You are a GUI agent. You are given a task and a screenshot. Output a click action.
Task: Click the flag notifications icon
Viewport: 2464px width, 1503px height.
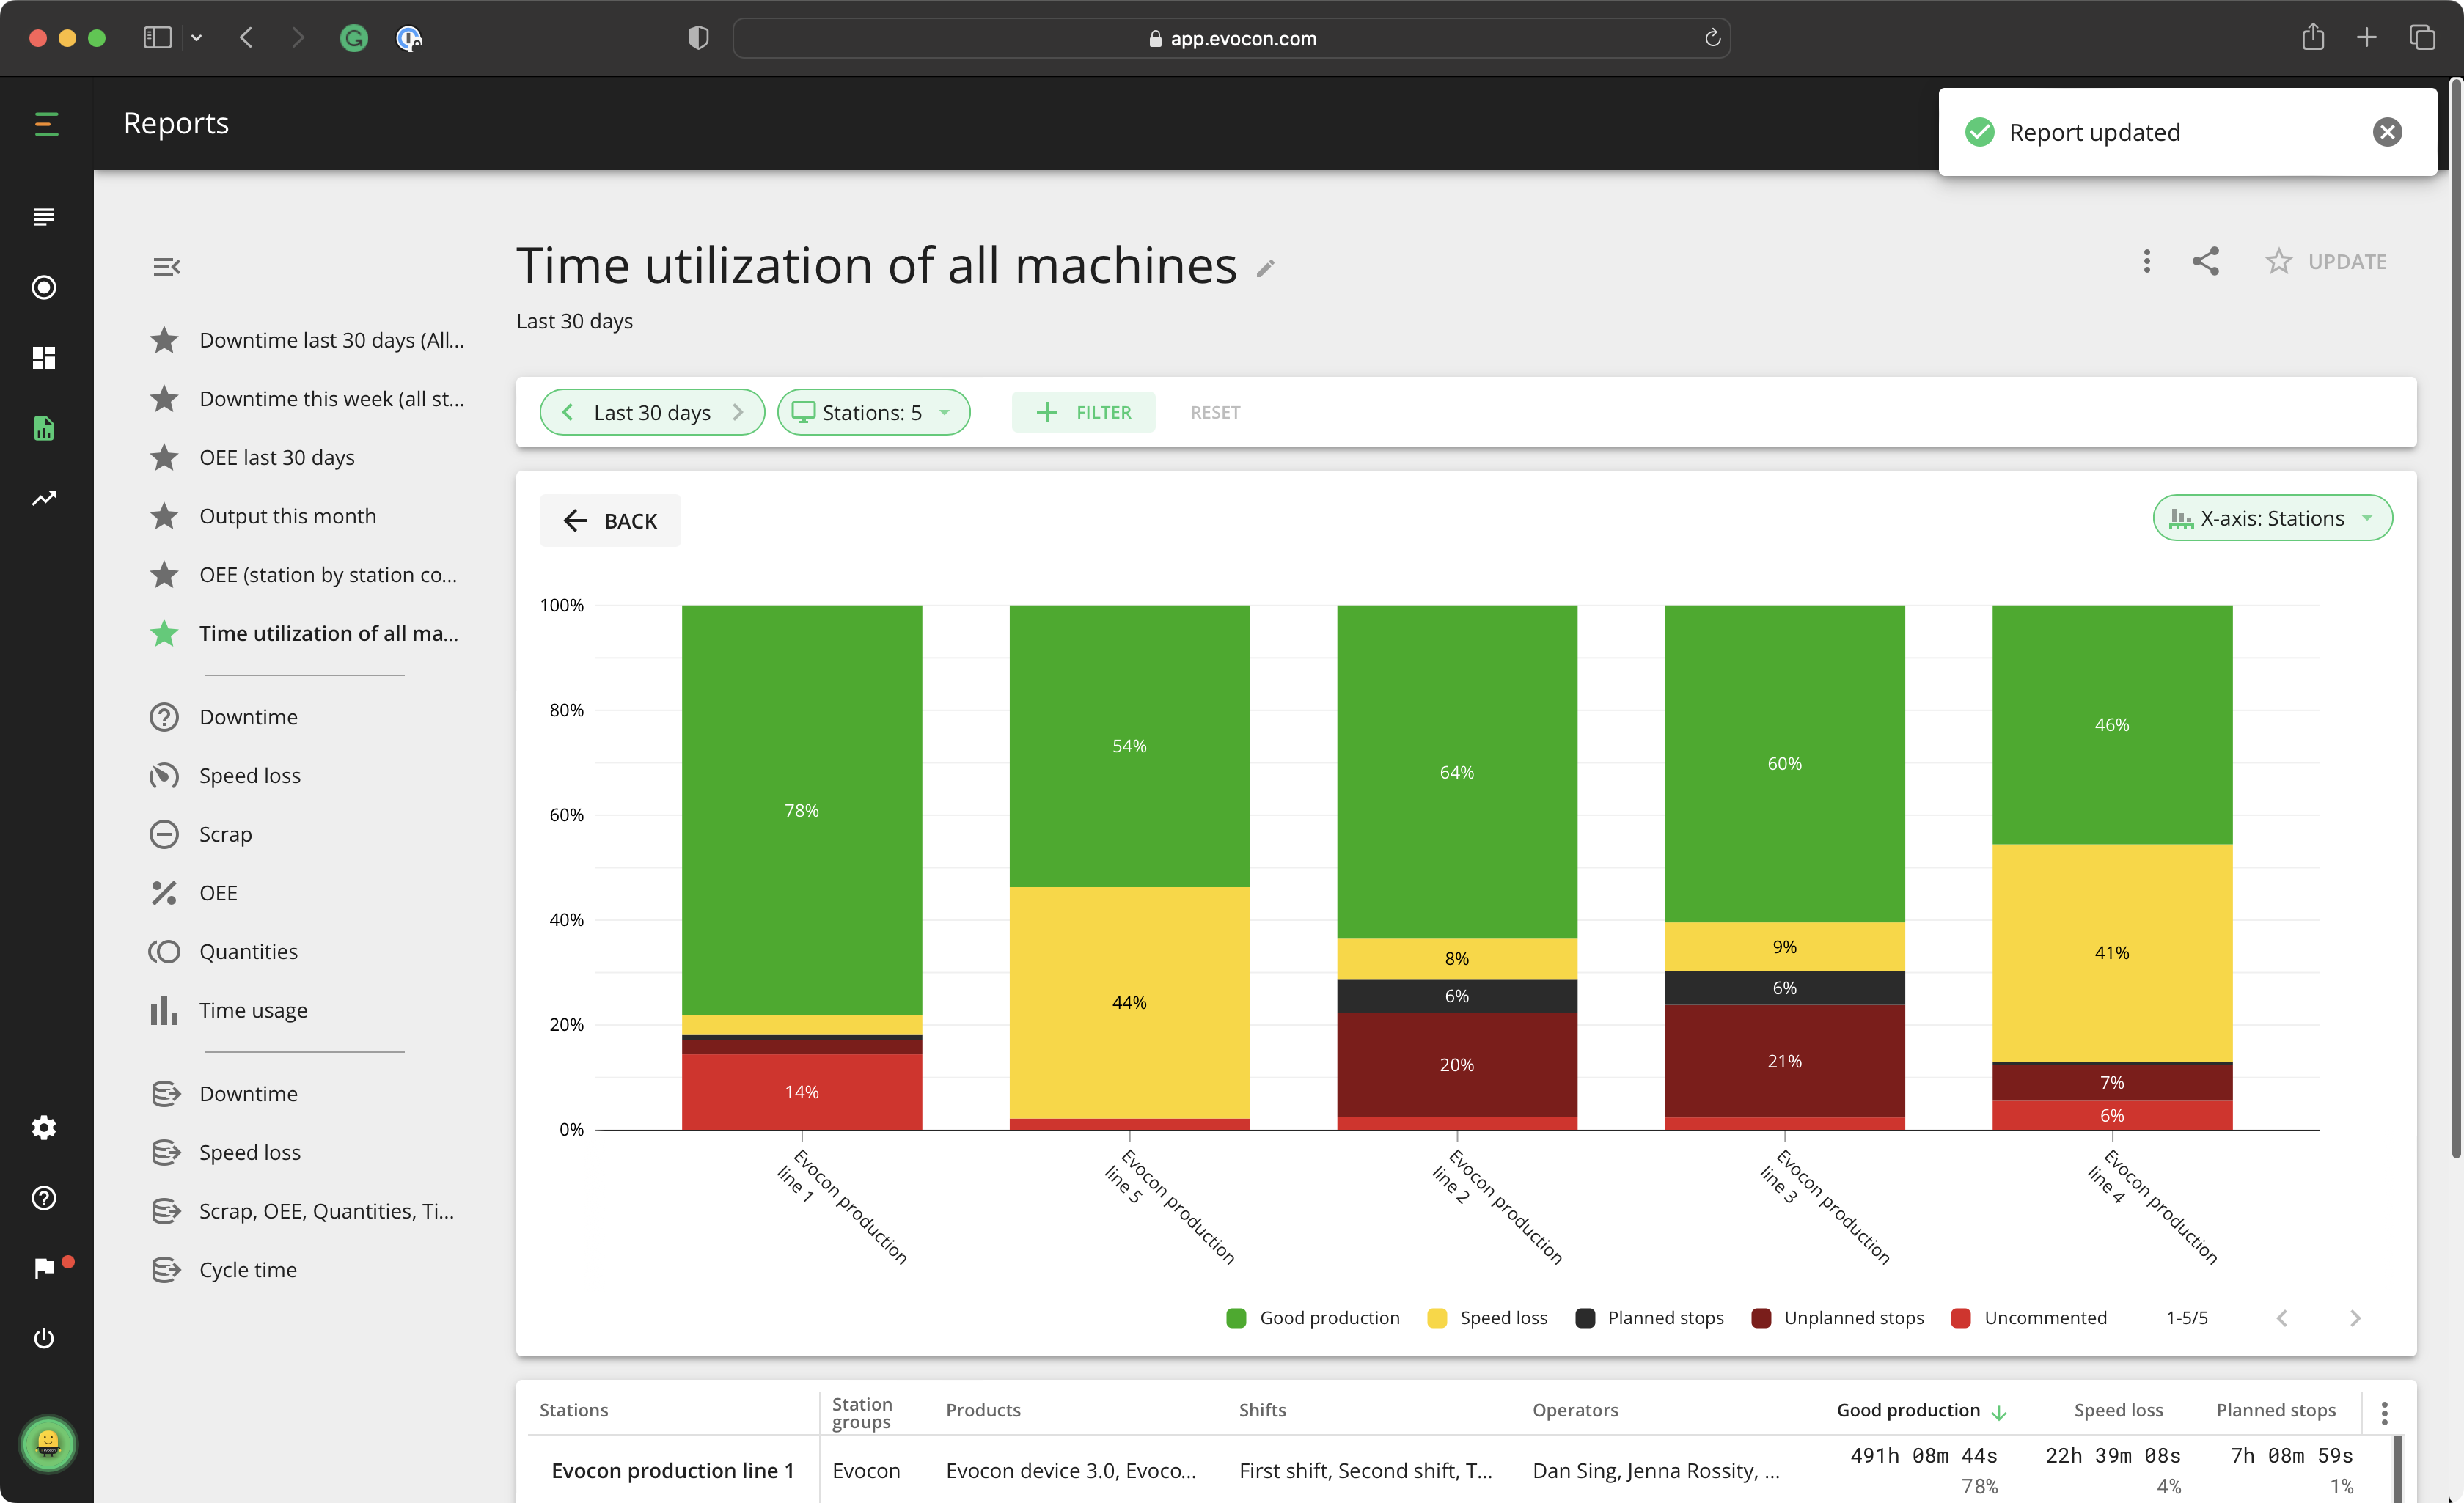(44, 1268)
